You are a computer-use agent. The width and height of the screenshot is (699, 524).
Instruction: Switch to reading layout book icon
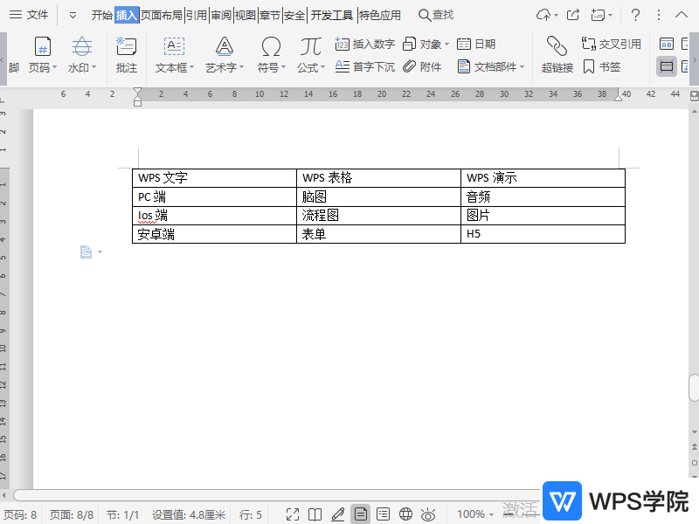(x=315, y=514)
